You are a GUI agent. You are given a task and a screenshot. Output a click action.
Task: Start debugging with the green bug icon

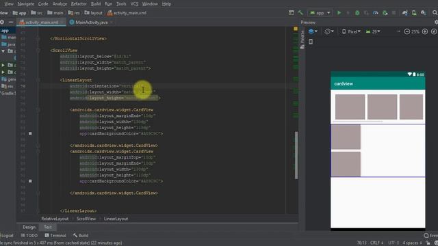click(357, 13)
